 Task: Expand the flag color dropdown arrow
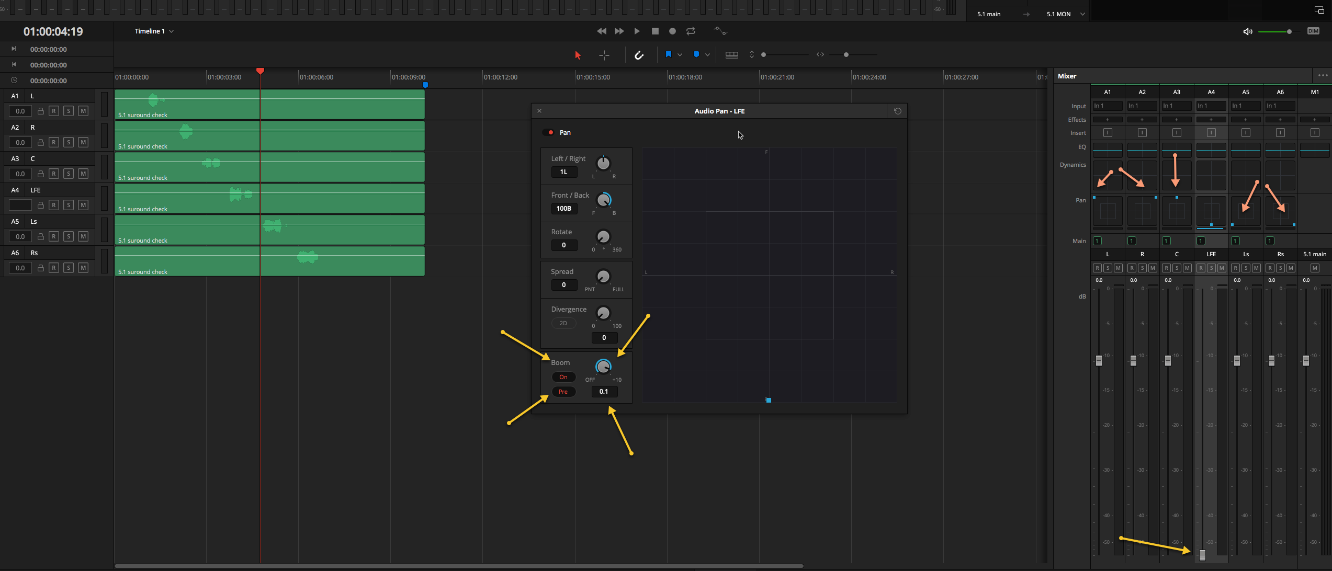coord(680,55)
